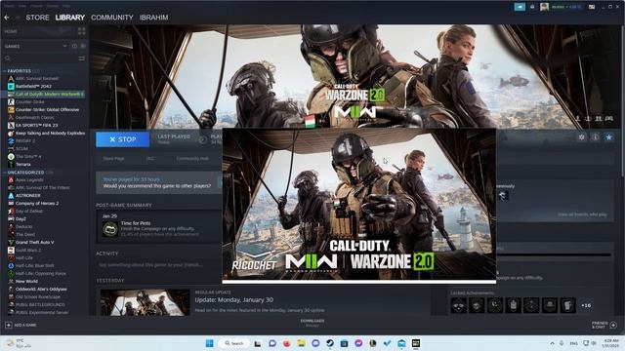Toggle the favorite star icon
Image resolution: width=625 pixels, height=351 pixels.
tap(608, 136)
